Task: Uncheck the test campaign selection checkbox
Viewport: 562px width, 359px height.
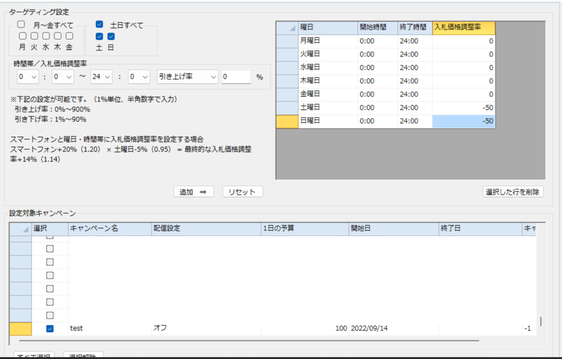Action: [x=50, y=329]
